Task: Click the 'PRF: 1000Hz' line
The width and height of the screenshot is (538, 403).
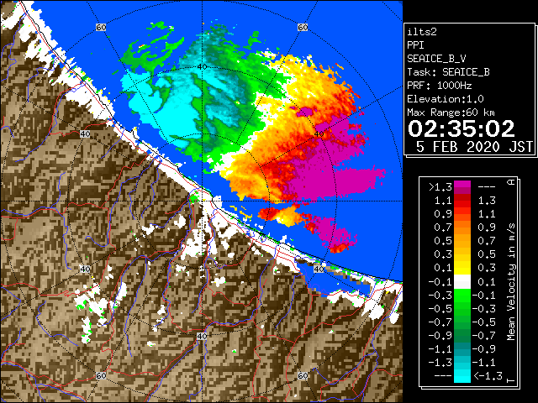Action: (440, 86)
